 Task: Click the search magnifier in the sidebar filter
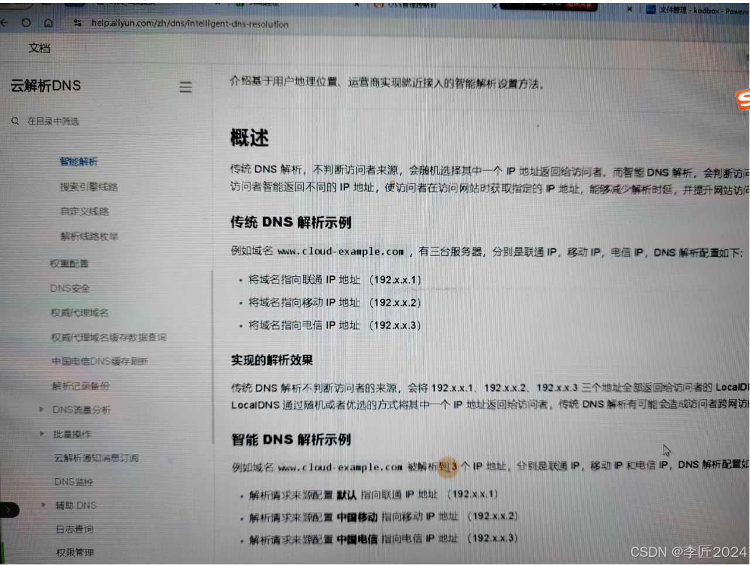click(x=15, y=121)
